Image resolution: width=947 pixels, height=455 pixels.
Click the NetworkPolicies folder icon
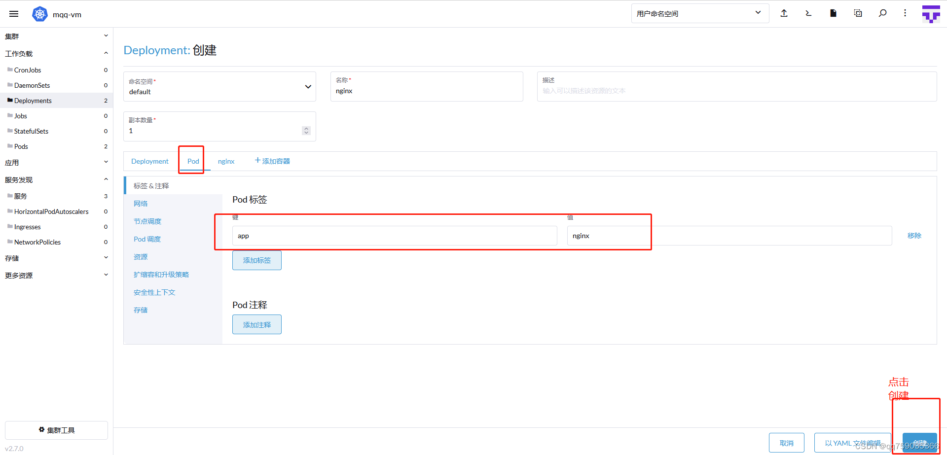10,242
